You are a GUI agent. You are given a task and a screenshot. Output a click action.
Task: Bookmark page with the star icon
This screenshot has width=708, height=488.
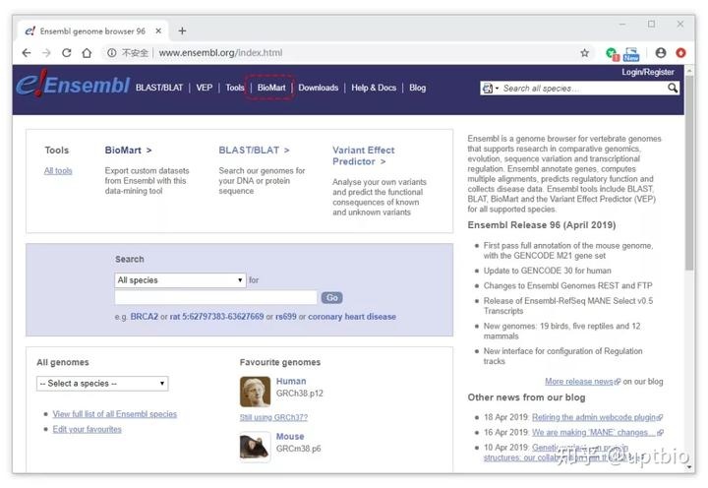585,53
